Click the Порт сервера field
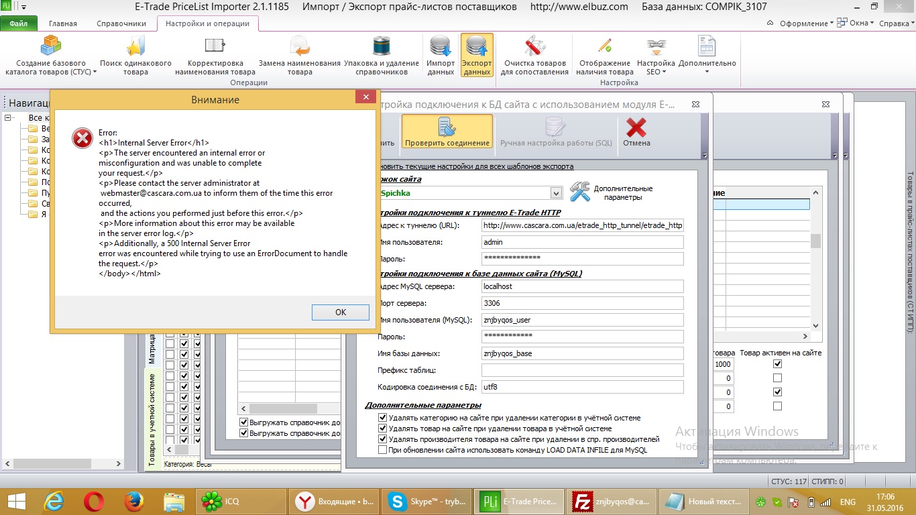 click(x=582, y=303)
